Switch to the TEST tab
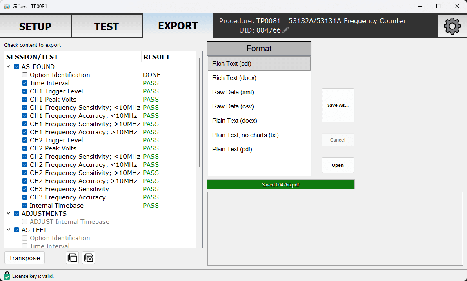Screen dimensions: 467x281 click(x=107, y=27)
